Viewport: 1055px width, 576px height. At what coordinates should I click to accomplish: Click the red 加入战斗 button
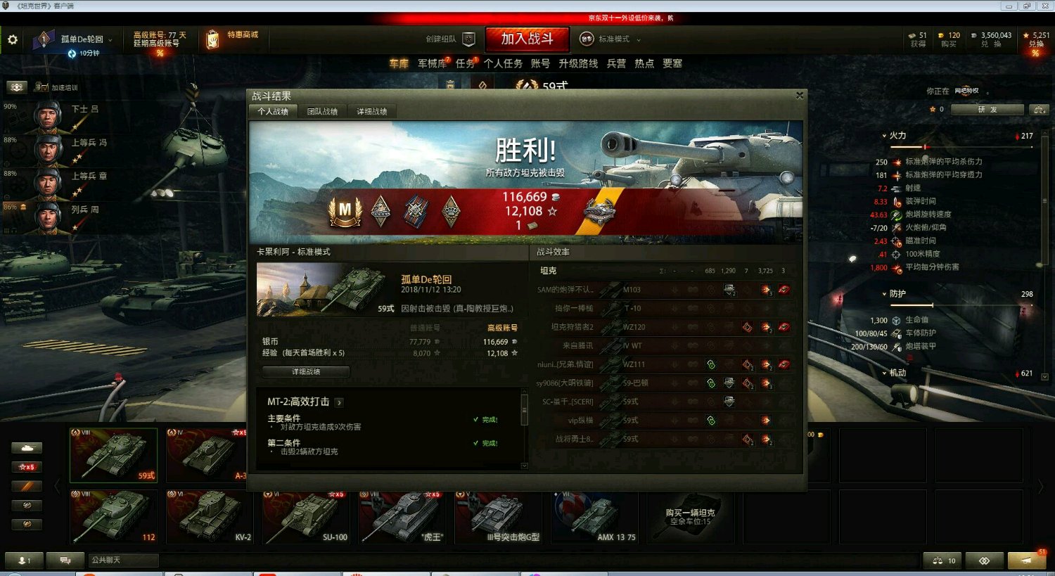[527, 39]
